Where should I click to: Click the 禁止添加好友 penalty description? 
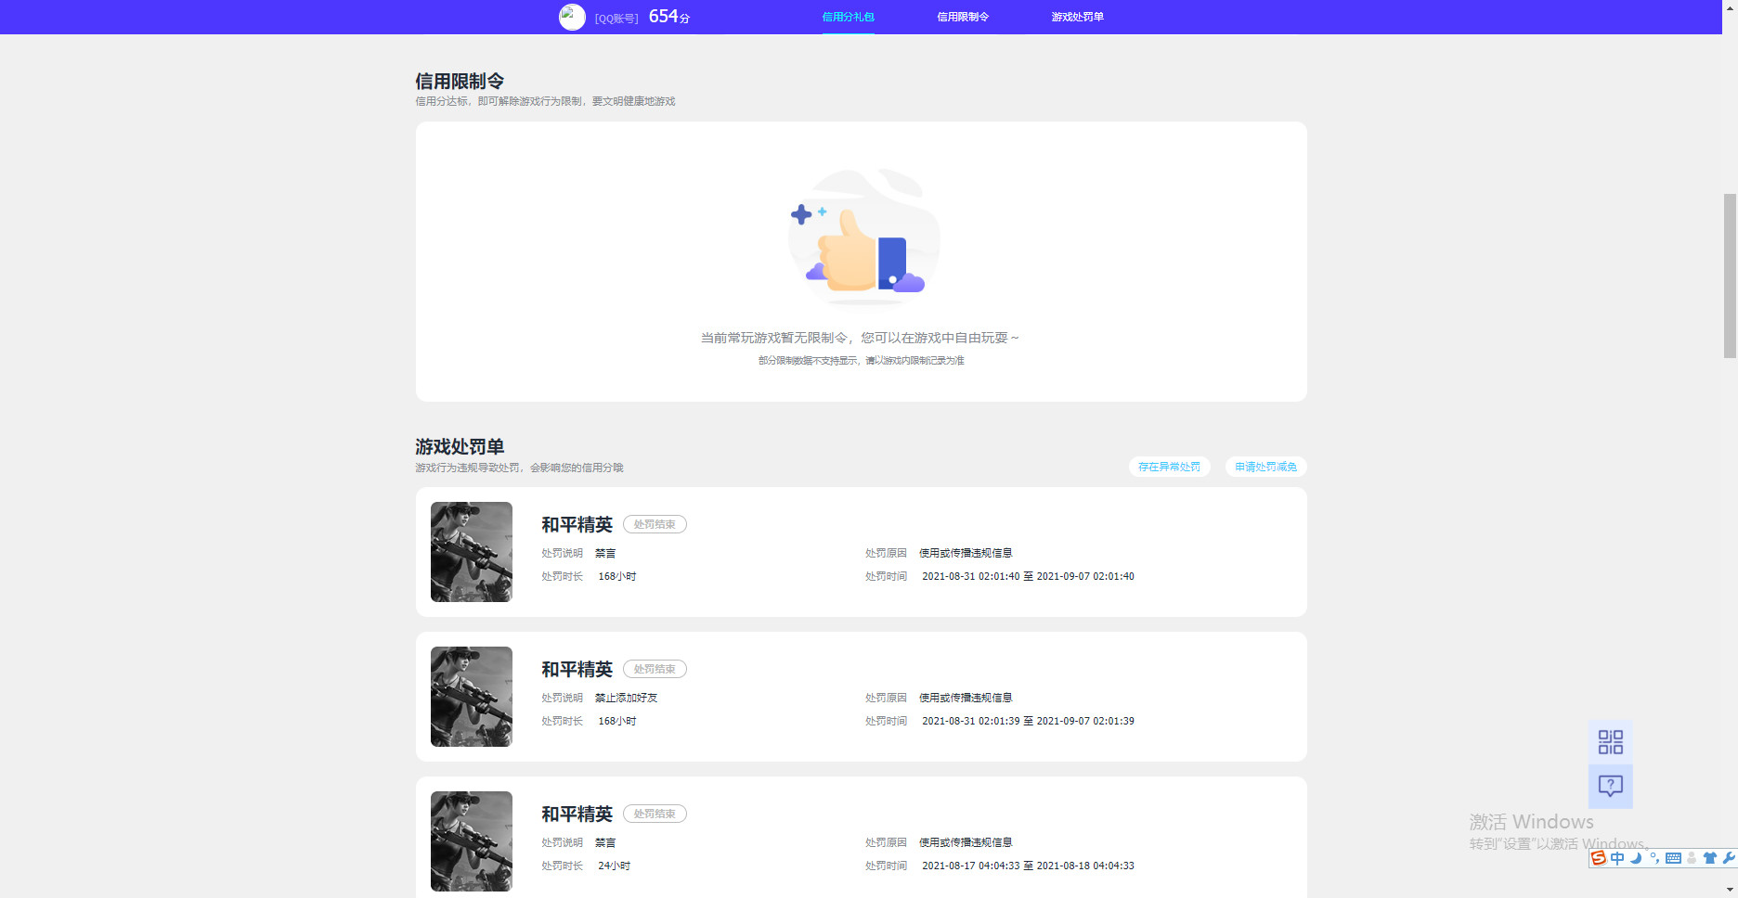click(626, 698)
